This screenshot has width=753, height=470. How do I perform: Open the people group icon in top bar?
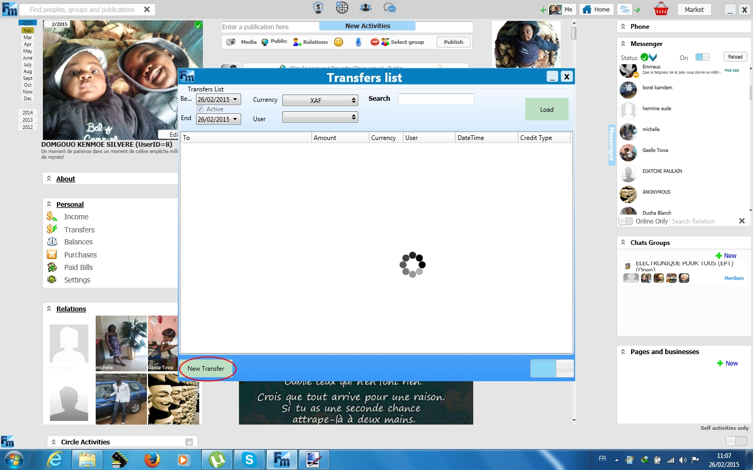click(366, 8)
